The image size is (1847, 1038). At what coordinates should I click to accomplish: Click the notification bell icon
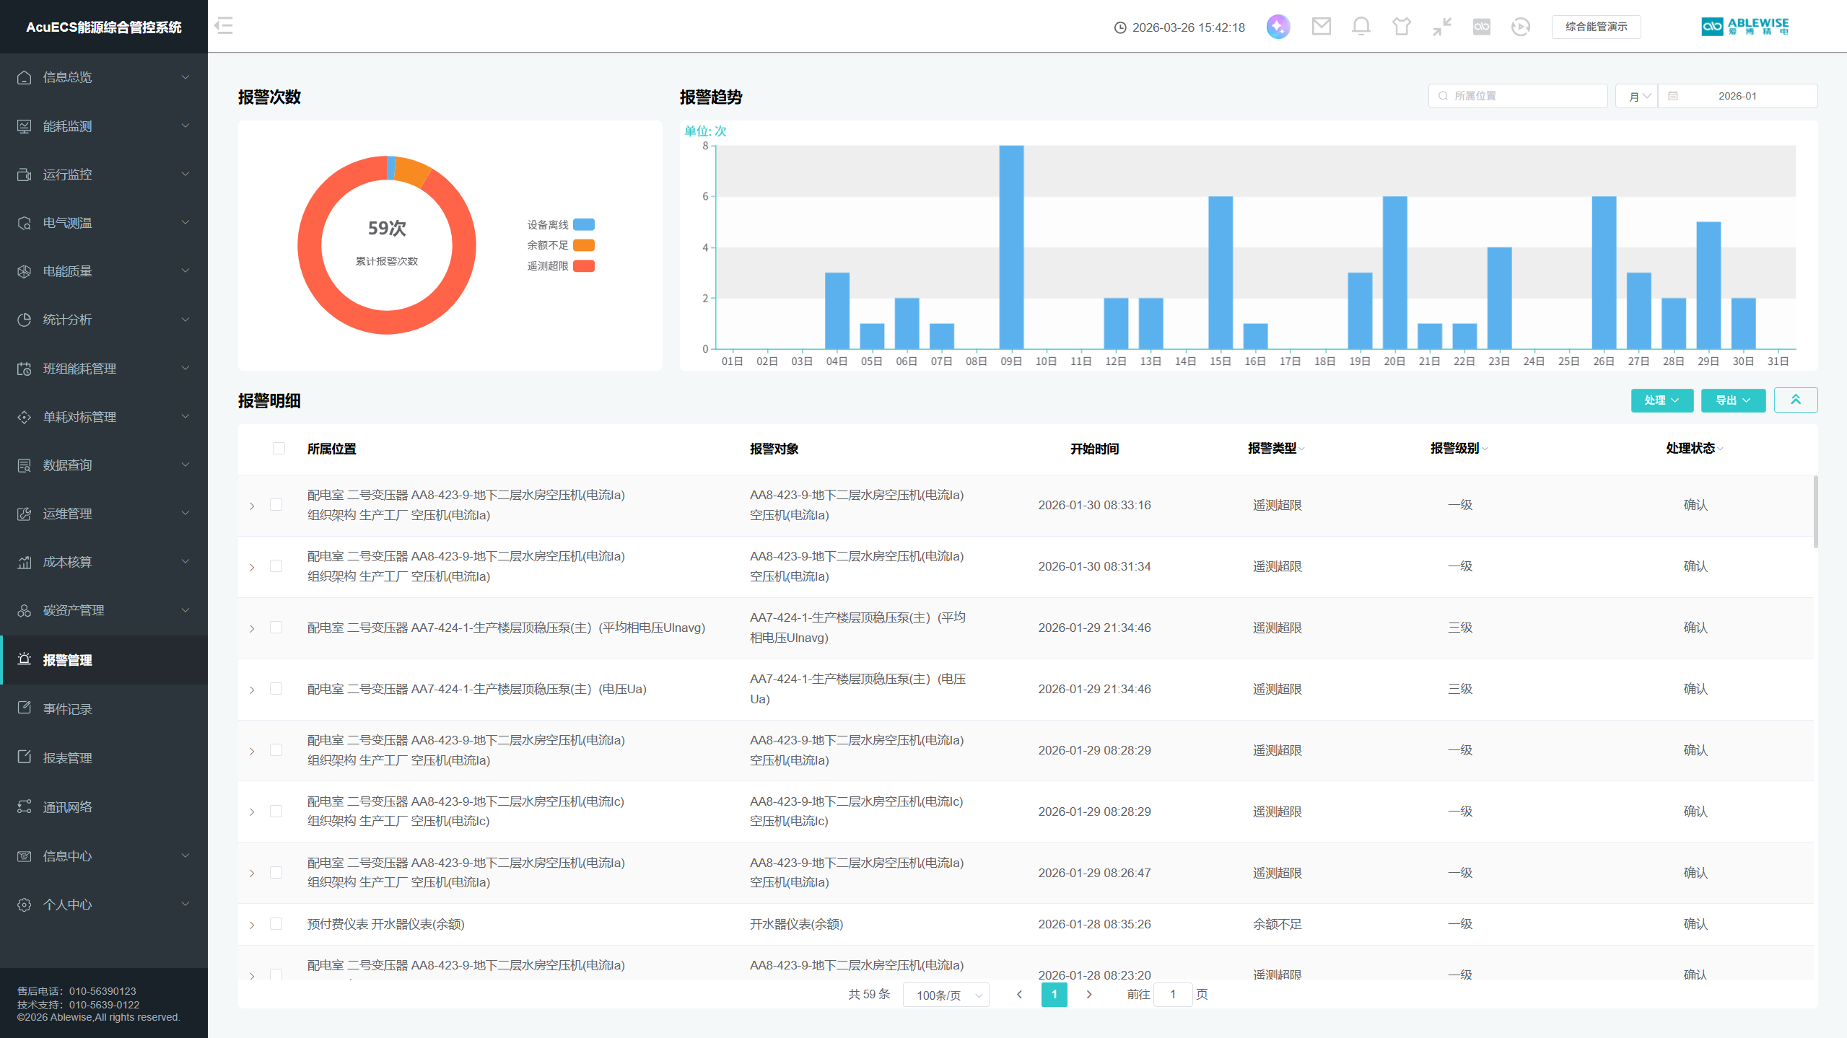coord(1361,27)
